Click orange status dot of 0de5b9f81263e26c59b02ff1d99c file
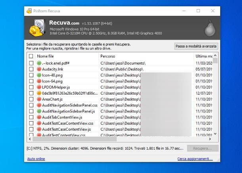Image resolution: width=242 pixels, height=173 pixels. (39, 93)
